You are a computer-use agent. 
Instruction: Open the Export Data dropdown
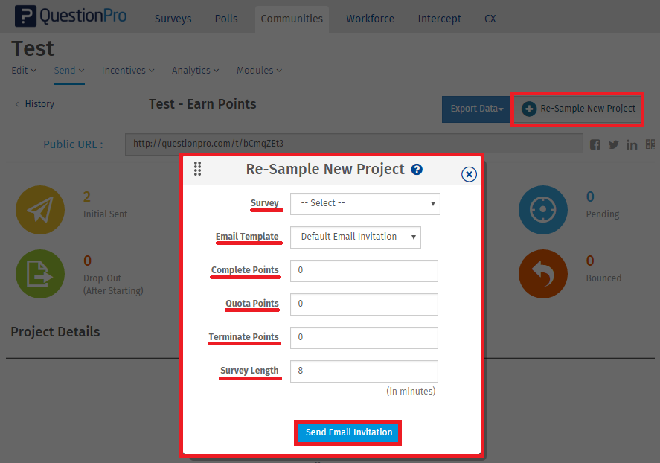[x=476, y=109]
